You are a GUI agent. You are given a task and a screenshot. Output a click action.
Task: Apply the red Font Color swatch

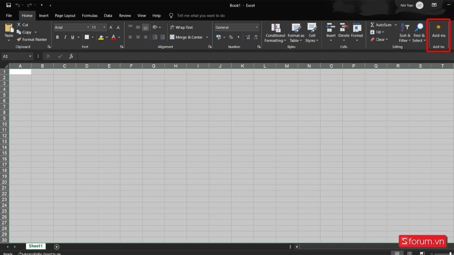113,37
